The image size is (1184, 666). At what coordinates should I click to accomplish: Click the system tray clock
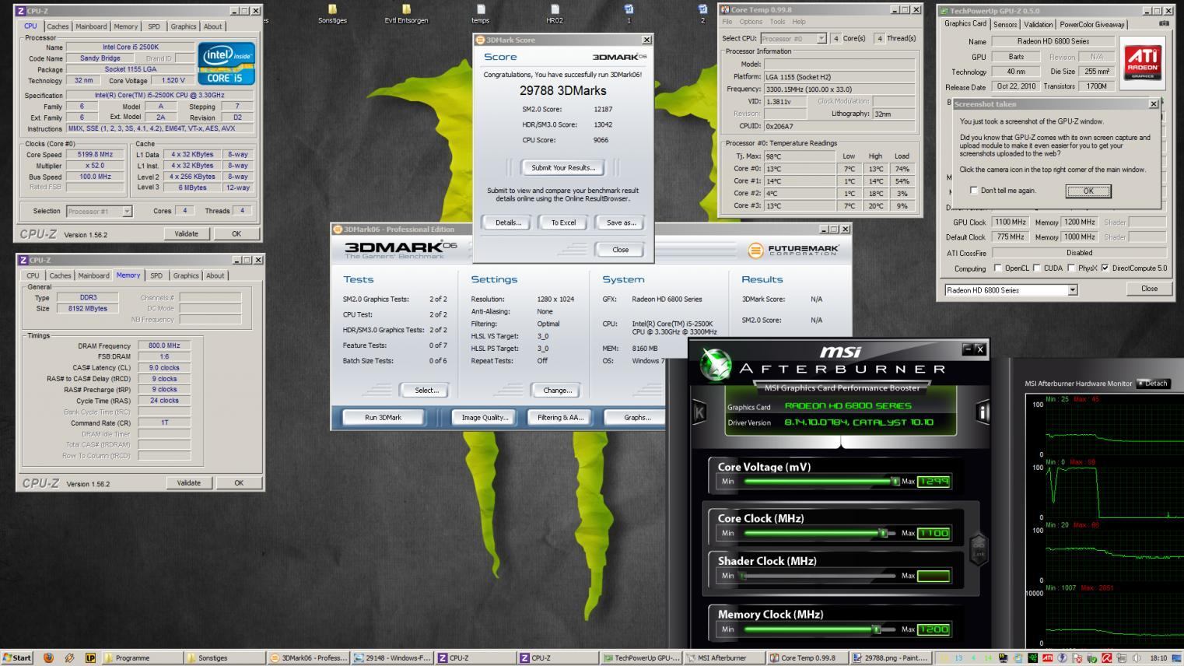(1158, 658)
